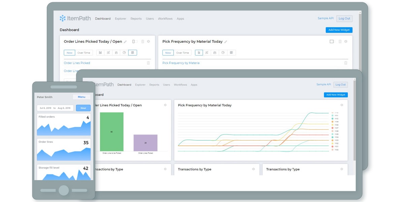Delete the Pick Frequency by Material Today widget (header trash)
404x202 pixels.
[x=340, y=41]
